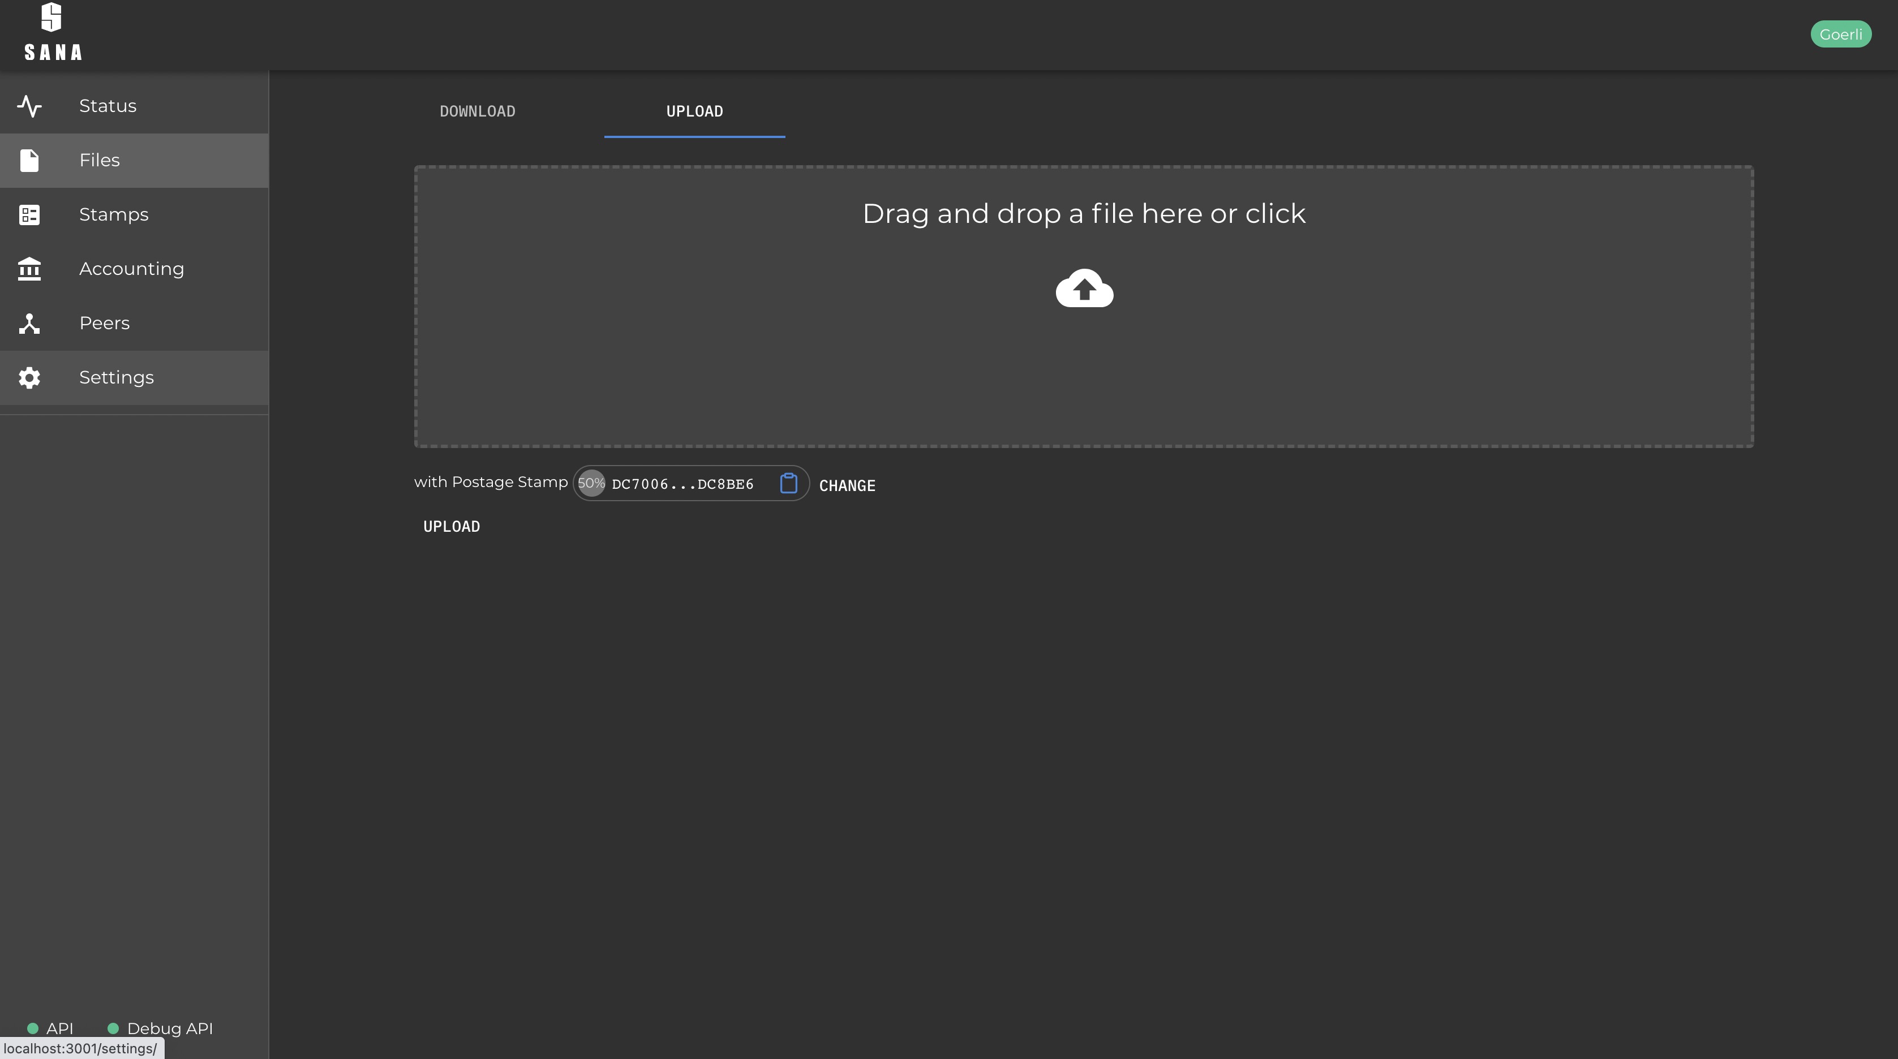Go to the Peers page label

[104, 323]
